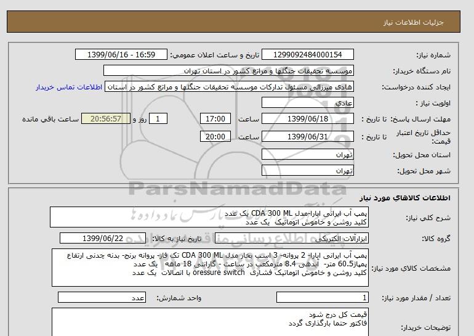Select the general need description text box
The width and height of the screenshot is (474, 336).
[209, 218]
